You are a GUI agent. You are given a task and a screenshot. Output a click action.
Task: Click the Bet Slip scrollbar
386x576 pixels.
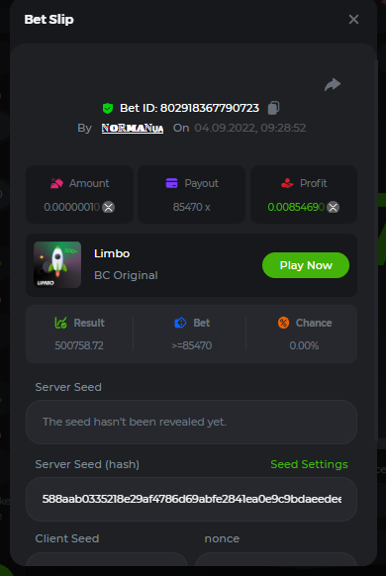375,249
